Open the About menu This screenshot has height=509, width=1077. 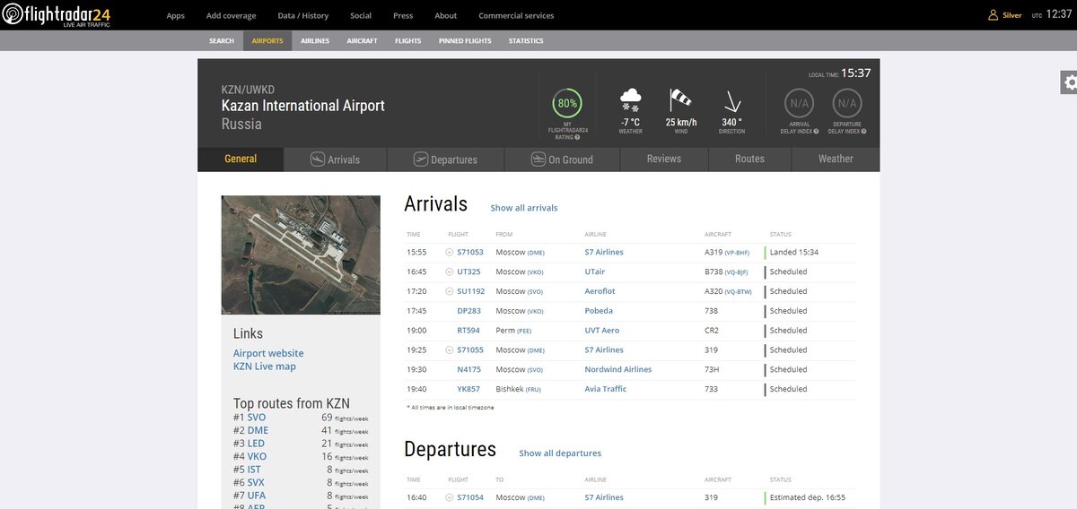[445, 15]
